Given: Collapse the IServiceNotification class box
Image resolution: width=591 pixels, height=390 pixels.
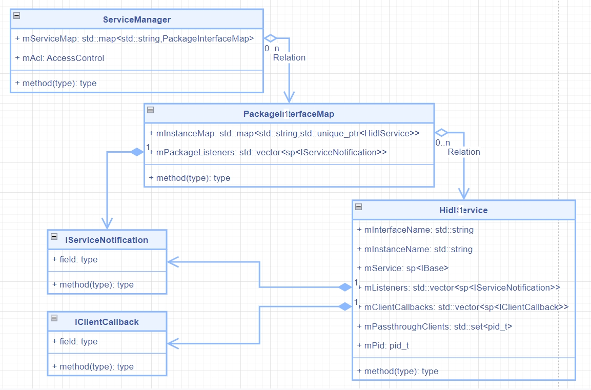Looking at the screenshot, I should pyautogui.click(x=54, y=236).
